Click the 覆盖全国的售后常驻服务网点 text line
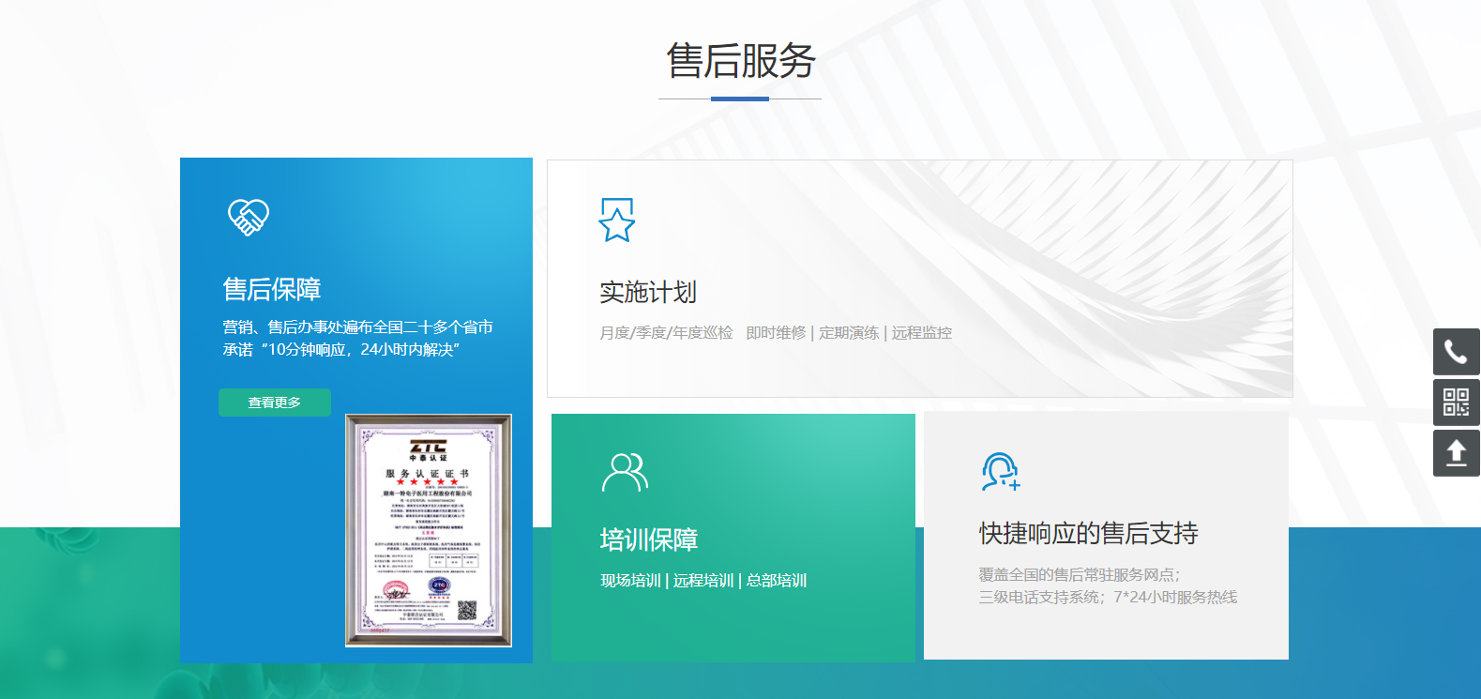Image resolution: width=1481 pixels, height=699 pixels. click(x=1079, y=575)
